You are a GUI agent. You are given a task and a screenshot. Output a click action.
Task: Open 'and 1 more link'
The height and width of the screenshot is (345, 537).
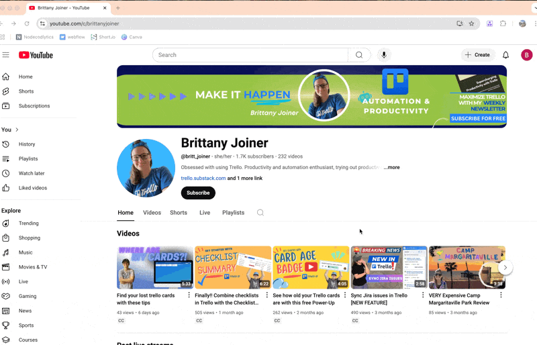[x=245, y=178]
